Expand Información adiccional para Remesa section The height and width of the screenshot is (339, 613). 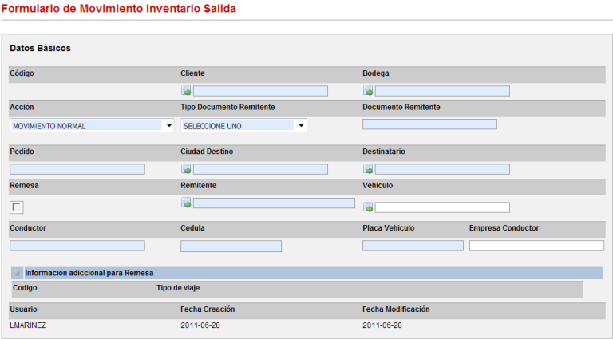(18, 273)
